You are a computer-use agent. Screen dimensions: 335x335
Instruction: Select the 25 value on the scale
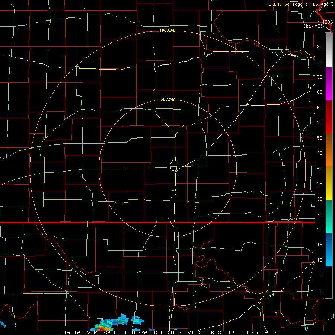(320, 214)
